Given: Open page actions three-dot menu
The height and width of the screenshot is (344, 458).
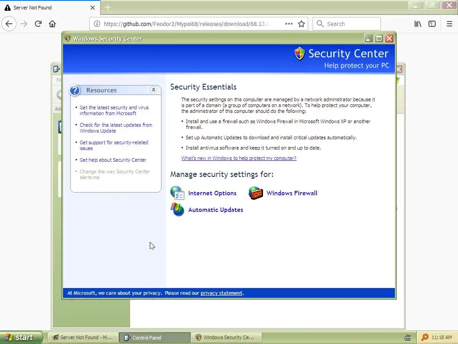Looking at the screenshot, I should click(x=288, y=24).
